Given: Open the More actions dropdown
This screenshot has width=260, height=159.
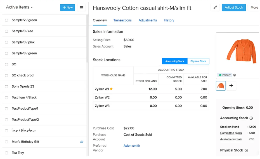Looking at the screenshot, I should point(254,8).
